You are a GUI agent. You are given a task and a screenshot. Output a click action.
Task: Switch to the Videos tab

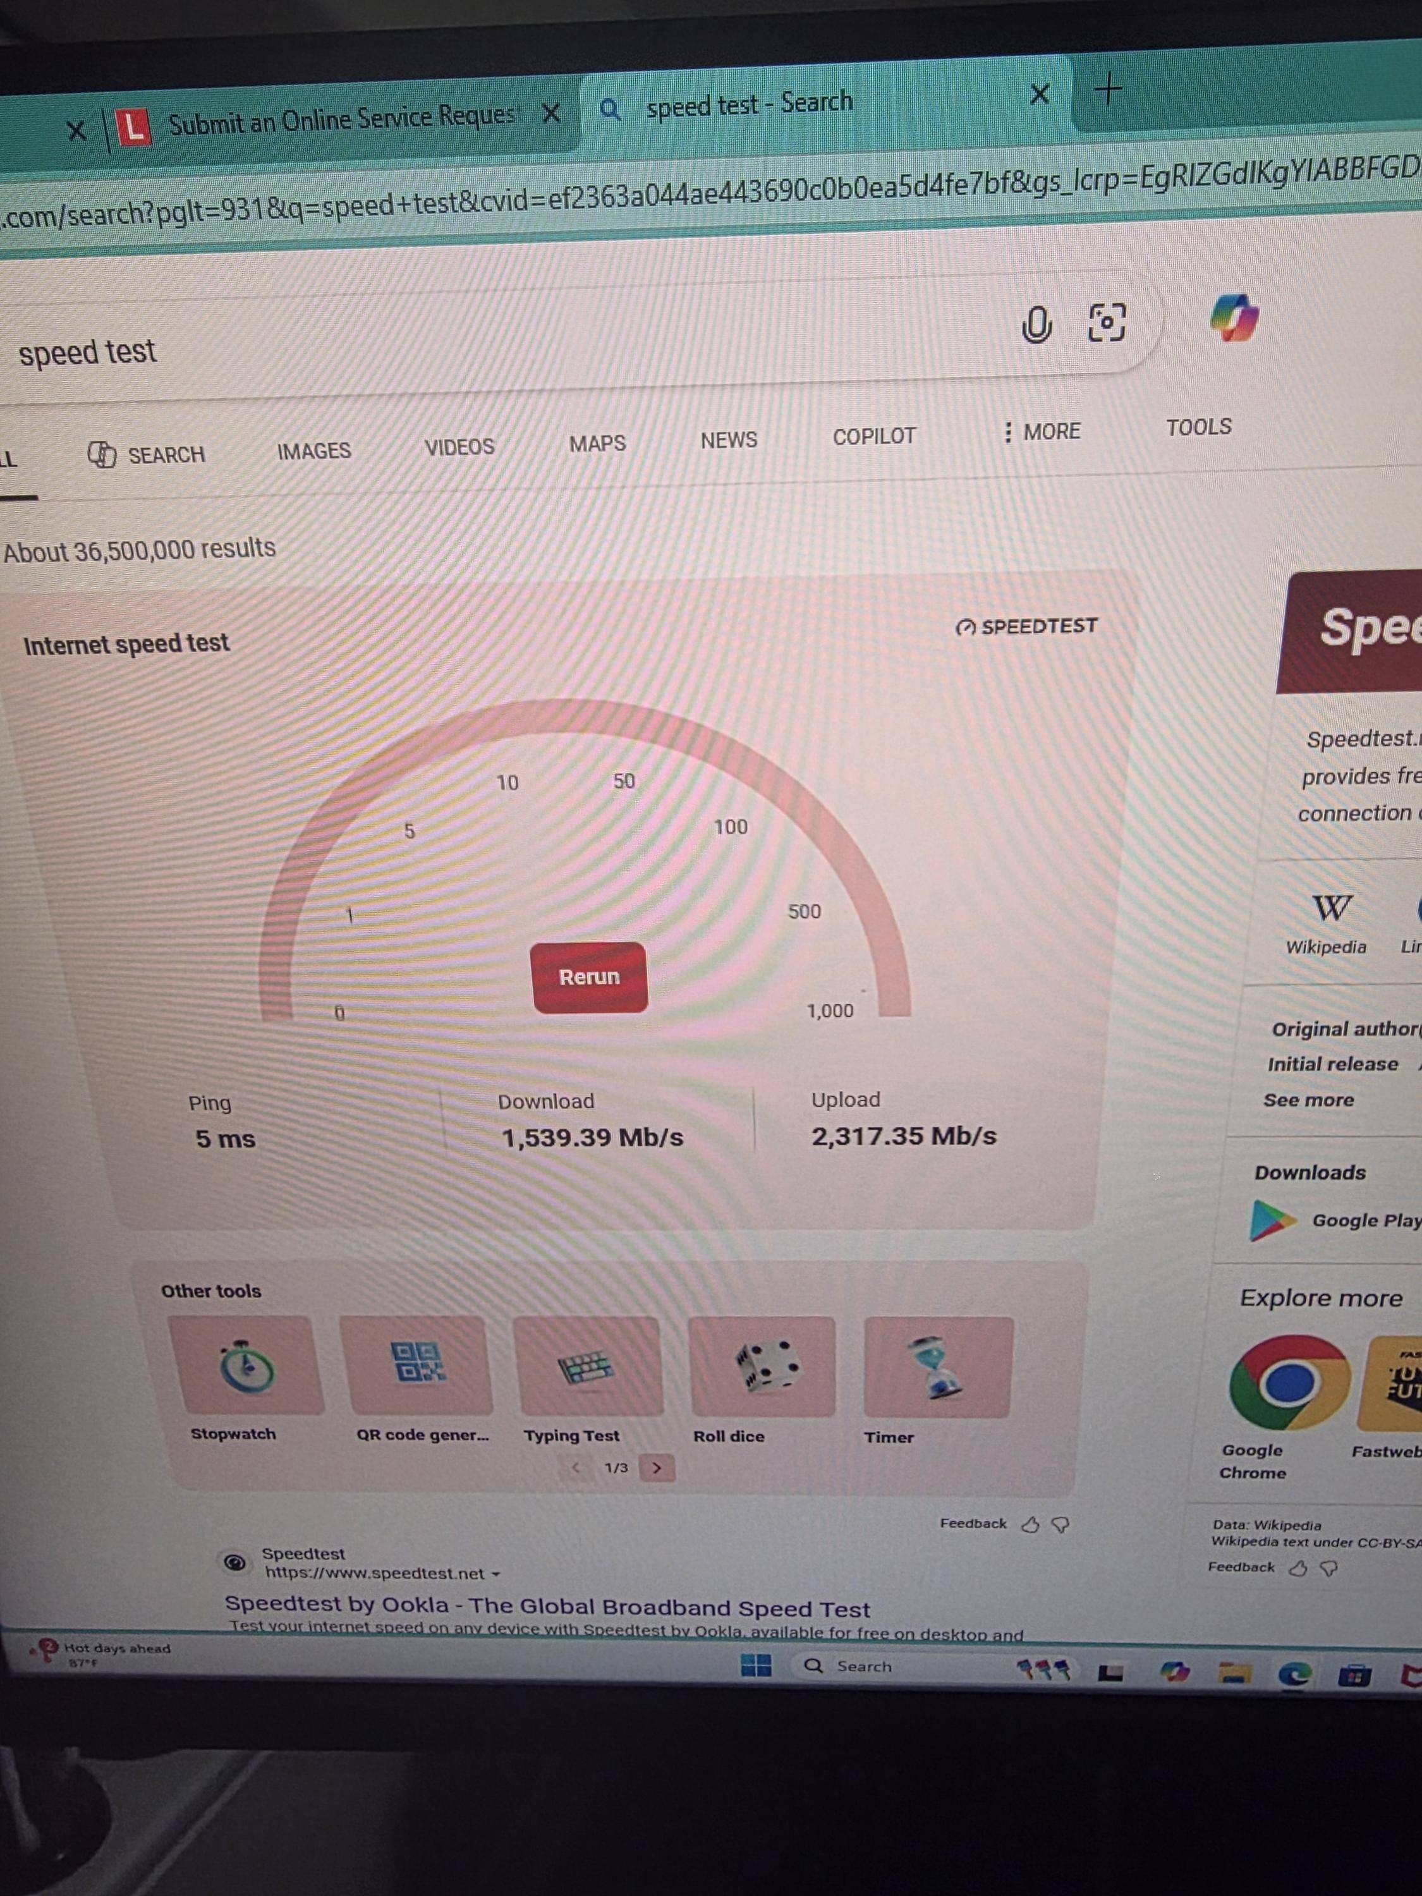[x=459, y=447]
